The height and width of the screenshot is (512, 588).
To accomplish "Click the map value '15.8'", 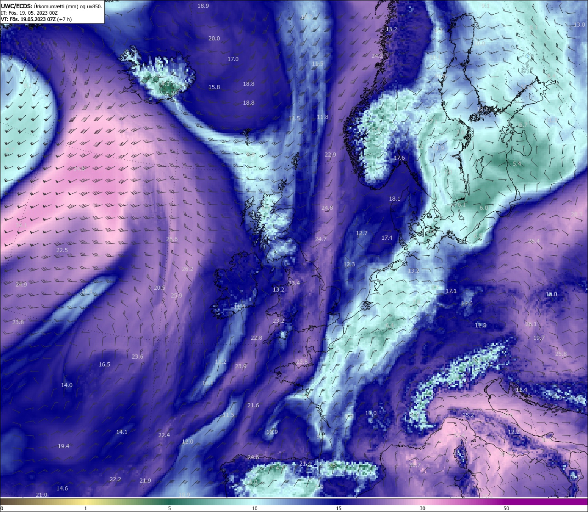I will [x=214, y=87].
